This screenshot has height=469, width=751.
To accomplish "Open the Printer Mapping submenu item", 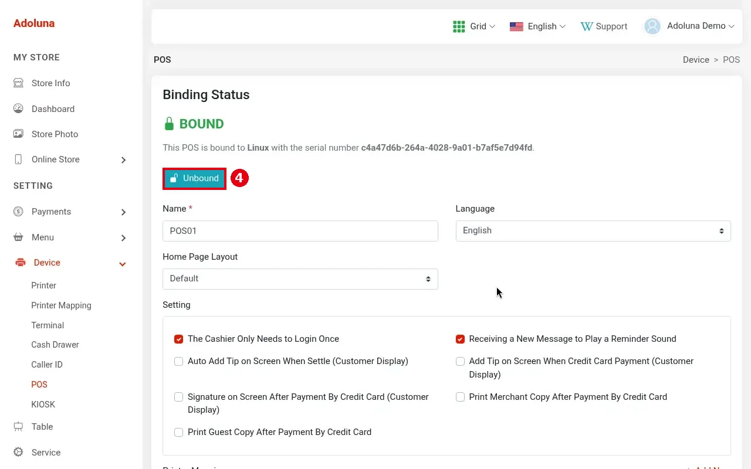I will point(61,305).
